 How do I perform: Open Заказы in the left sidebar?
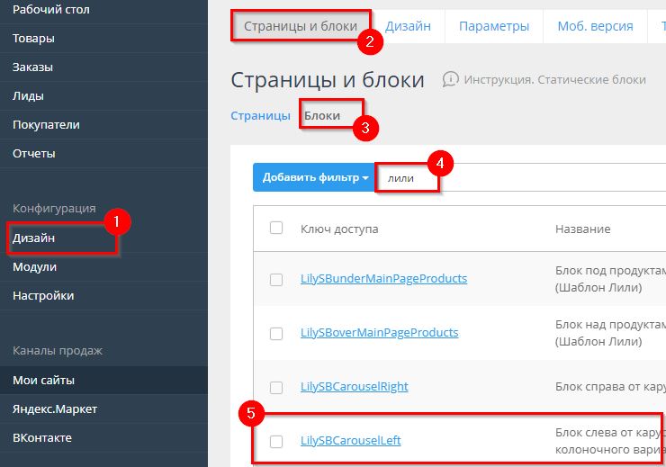32,67
